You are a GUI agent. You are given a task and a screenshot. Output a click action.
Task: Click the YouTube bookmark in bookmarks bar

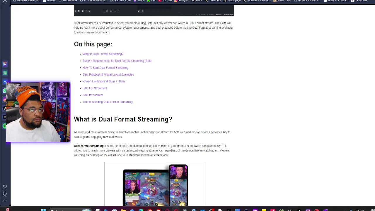coord(165,1)
